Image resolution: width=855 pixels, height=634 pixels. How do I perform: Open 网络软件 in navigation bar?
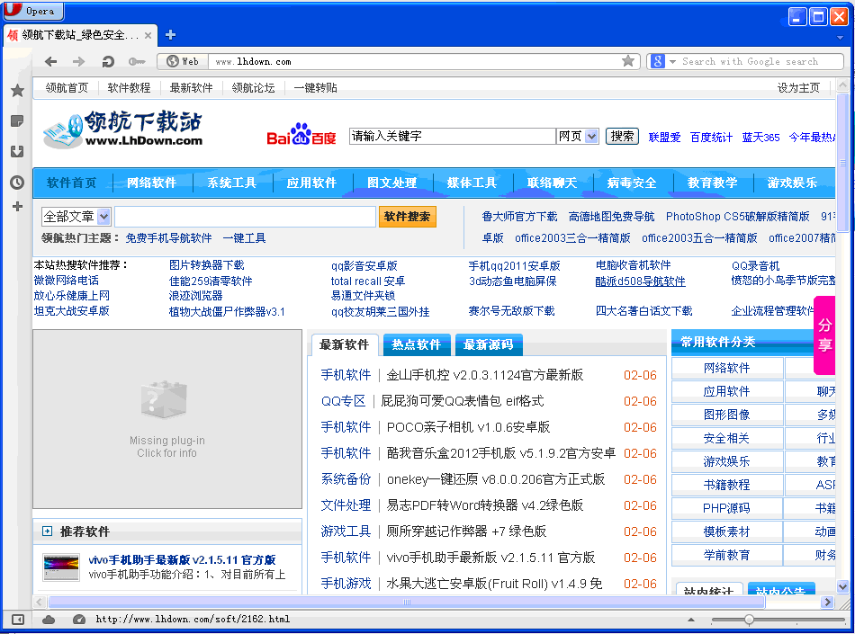click(151, 183)
